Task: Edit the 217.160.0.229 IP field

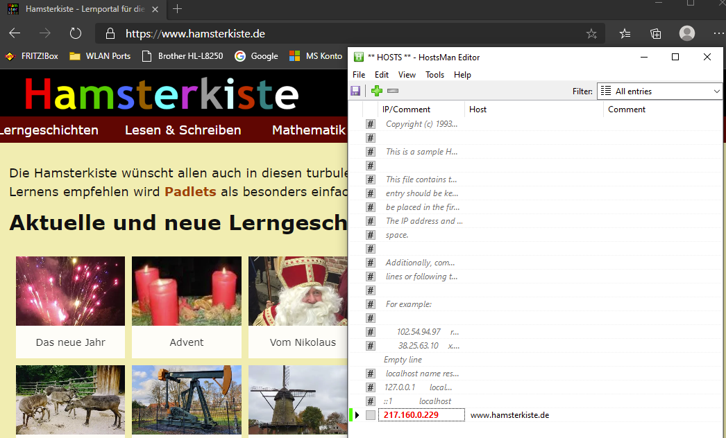Action: click(421, 415)
